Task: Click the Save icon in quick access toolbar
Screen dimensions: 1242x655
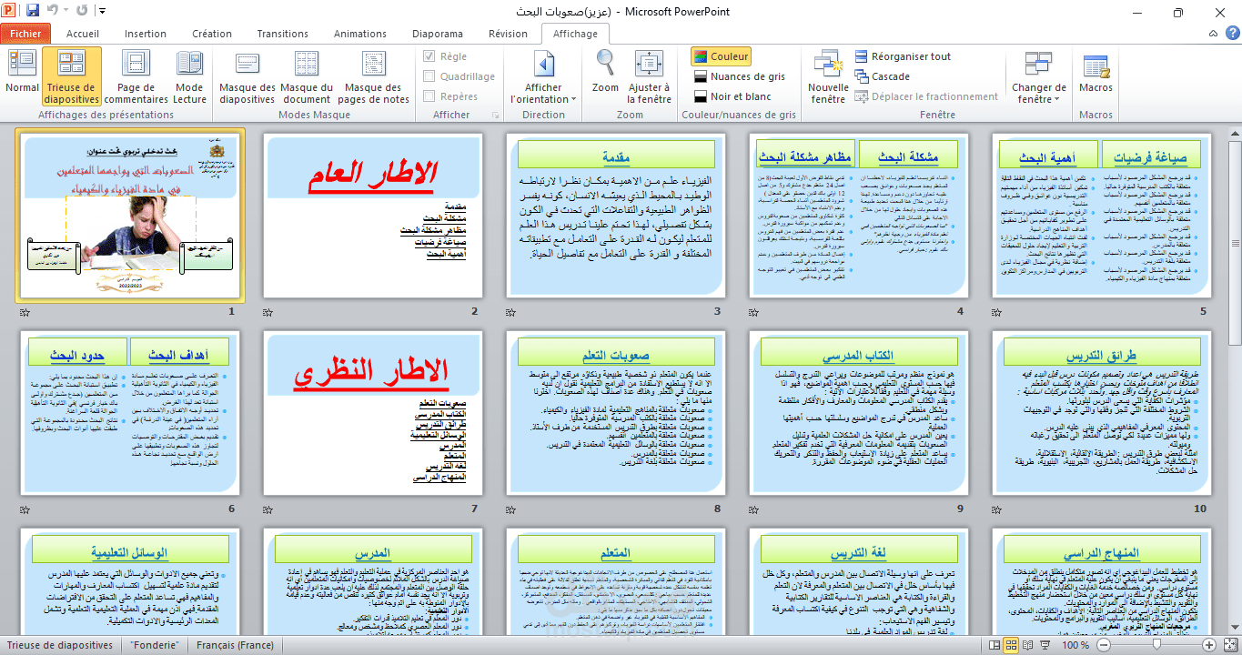Action: pyautogui.click(x=33, y=12)
